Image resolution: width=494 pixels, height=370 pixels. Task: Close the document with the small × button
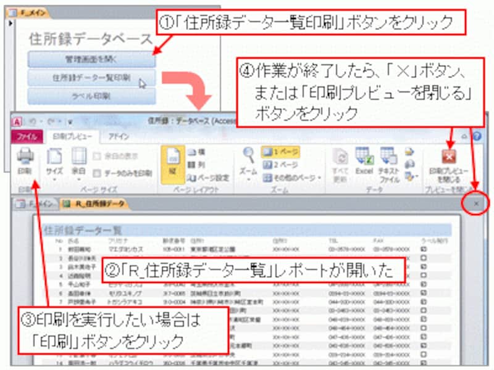(476, 203)
